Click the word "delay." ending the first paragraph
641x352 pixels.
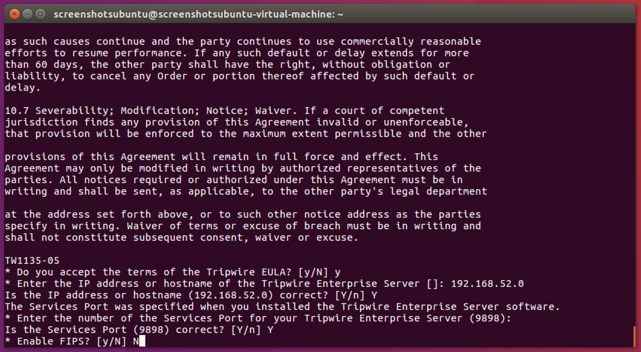(x=23, y=87)
